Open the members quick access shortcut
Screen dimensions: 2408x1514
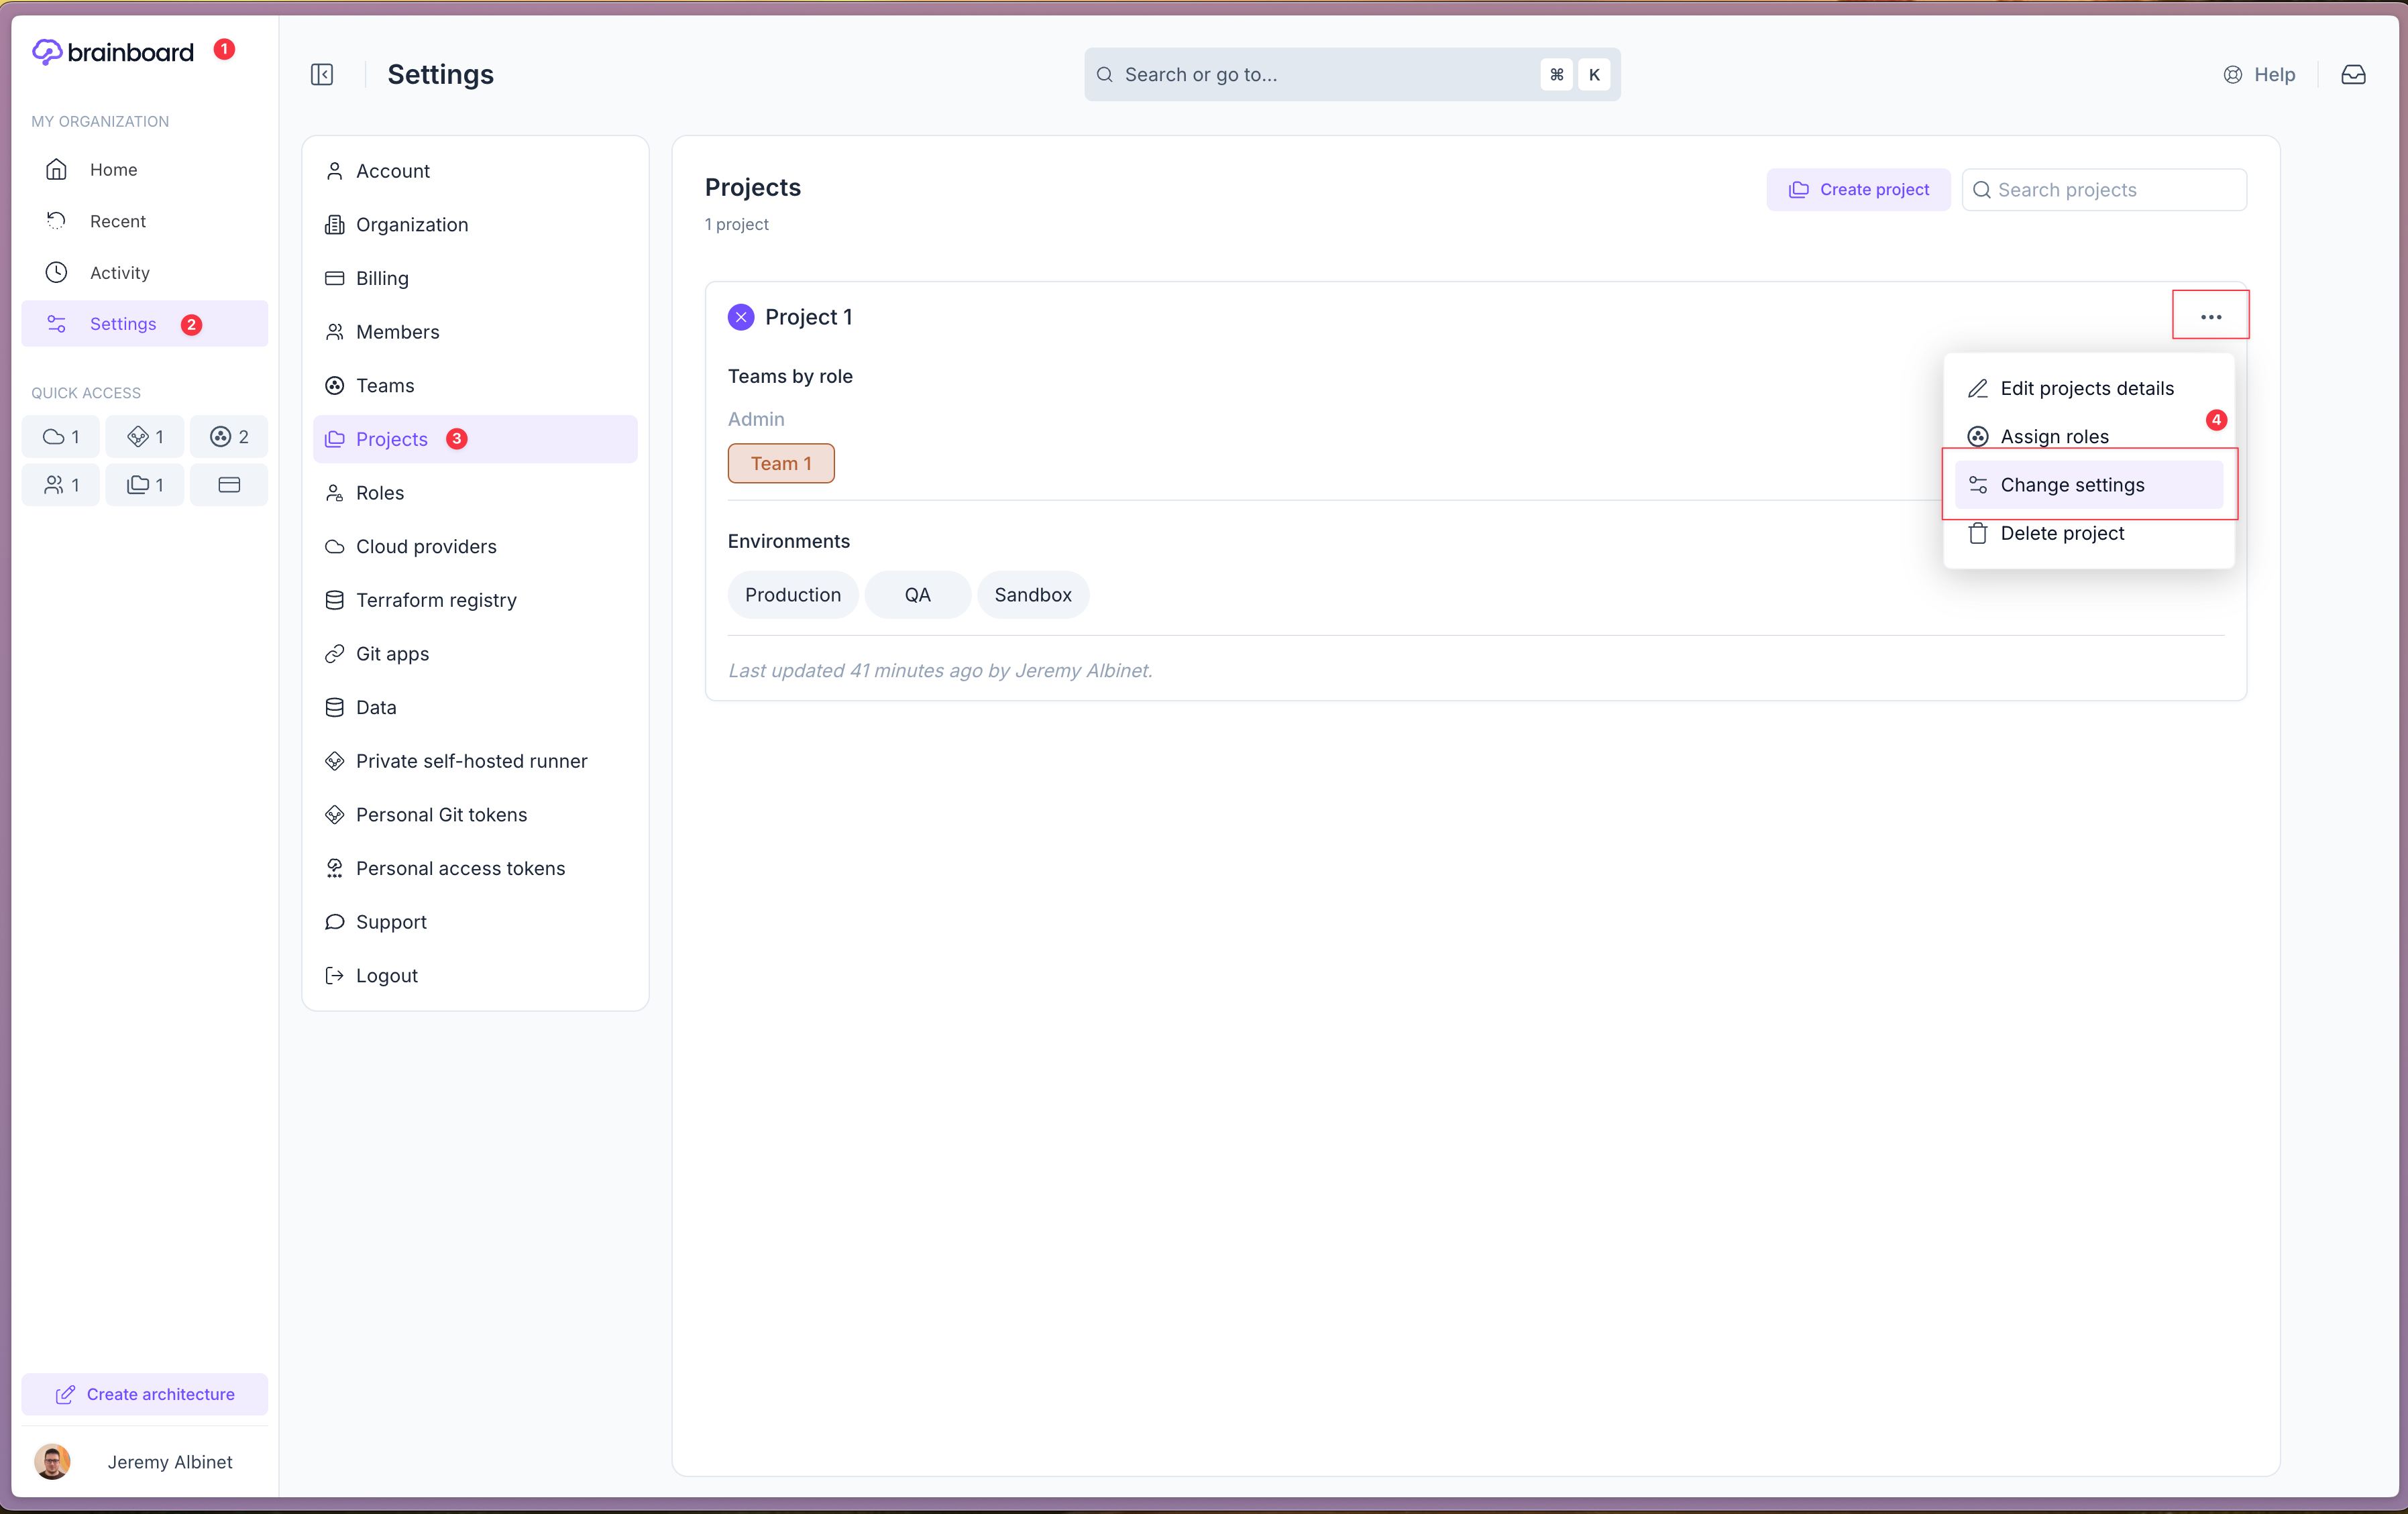(x=60, y=485)
